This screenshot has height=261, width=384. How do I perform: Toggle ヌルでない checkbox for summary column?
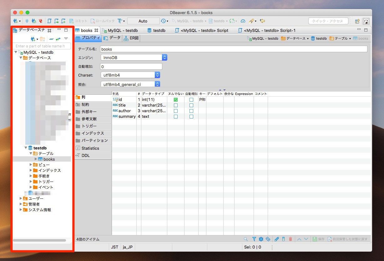176,116
